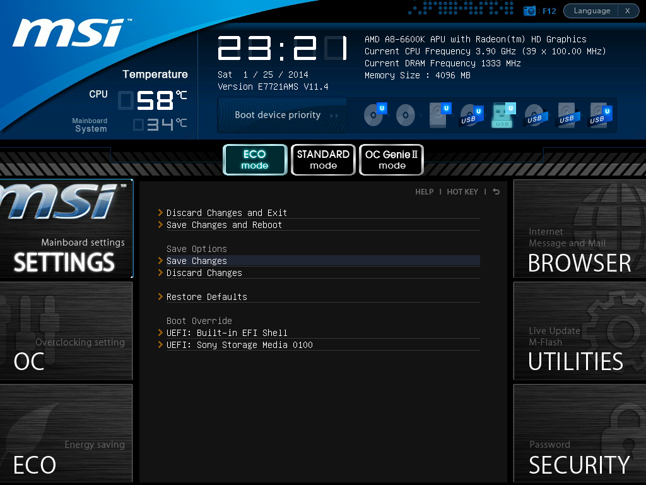The image size is (646, 485).
Task: Go back using the return arrow icon
Action: coord(496,192)
